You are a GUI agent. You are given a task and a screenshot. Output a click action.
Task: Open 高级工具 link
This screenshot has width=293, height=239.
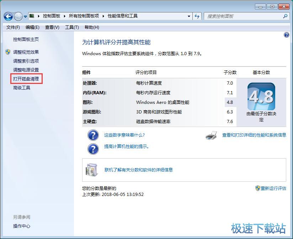pos(21,87)
